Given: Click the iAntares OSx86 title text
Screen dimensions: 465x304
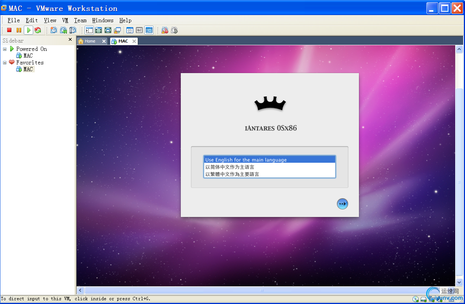Looking at the screenshot, I should tap(271, 128).
